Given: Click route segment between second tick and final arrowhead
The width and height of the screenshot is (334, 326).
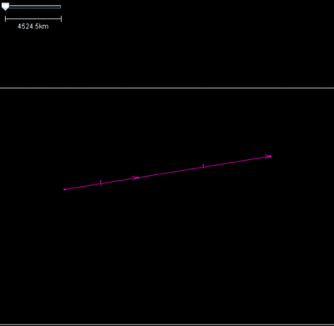Looking at the screenshot, I should pyautogui.click(x=235, y=162).
